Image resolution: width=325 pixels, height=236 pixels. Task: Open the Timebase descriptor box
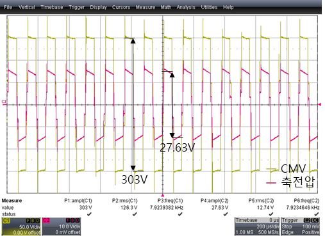pyautogui.click(x=257, y=226)
